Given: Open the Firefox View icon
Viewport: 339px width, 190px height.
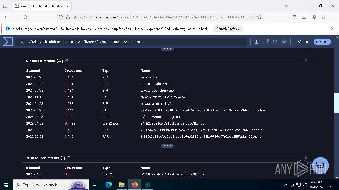Looking at the screenshot, I should pyautogui.click(x=5, y=6).
